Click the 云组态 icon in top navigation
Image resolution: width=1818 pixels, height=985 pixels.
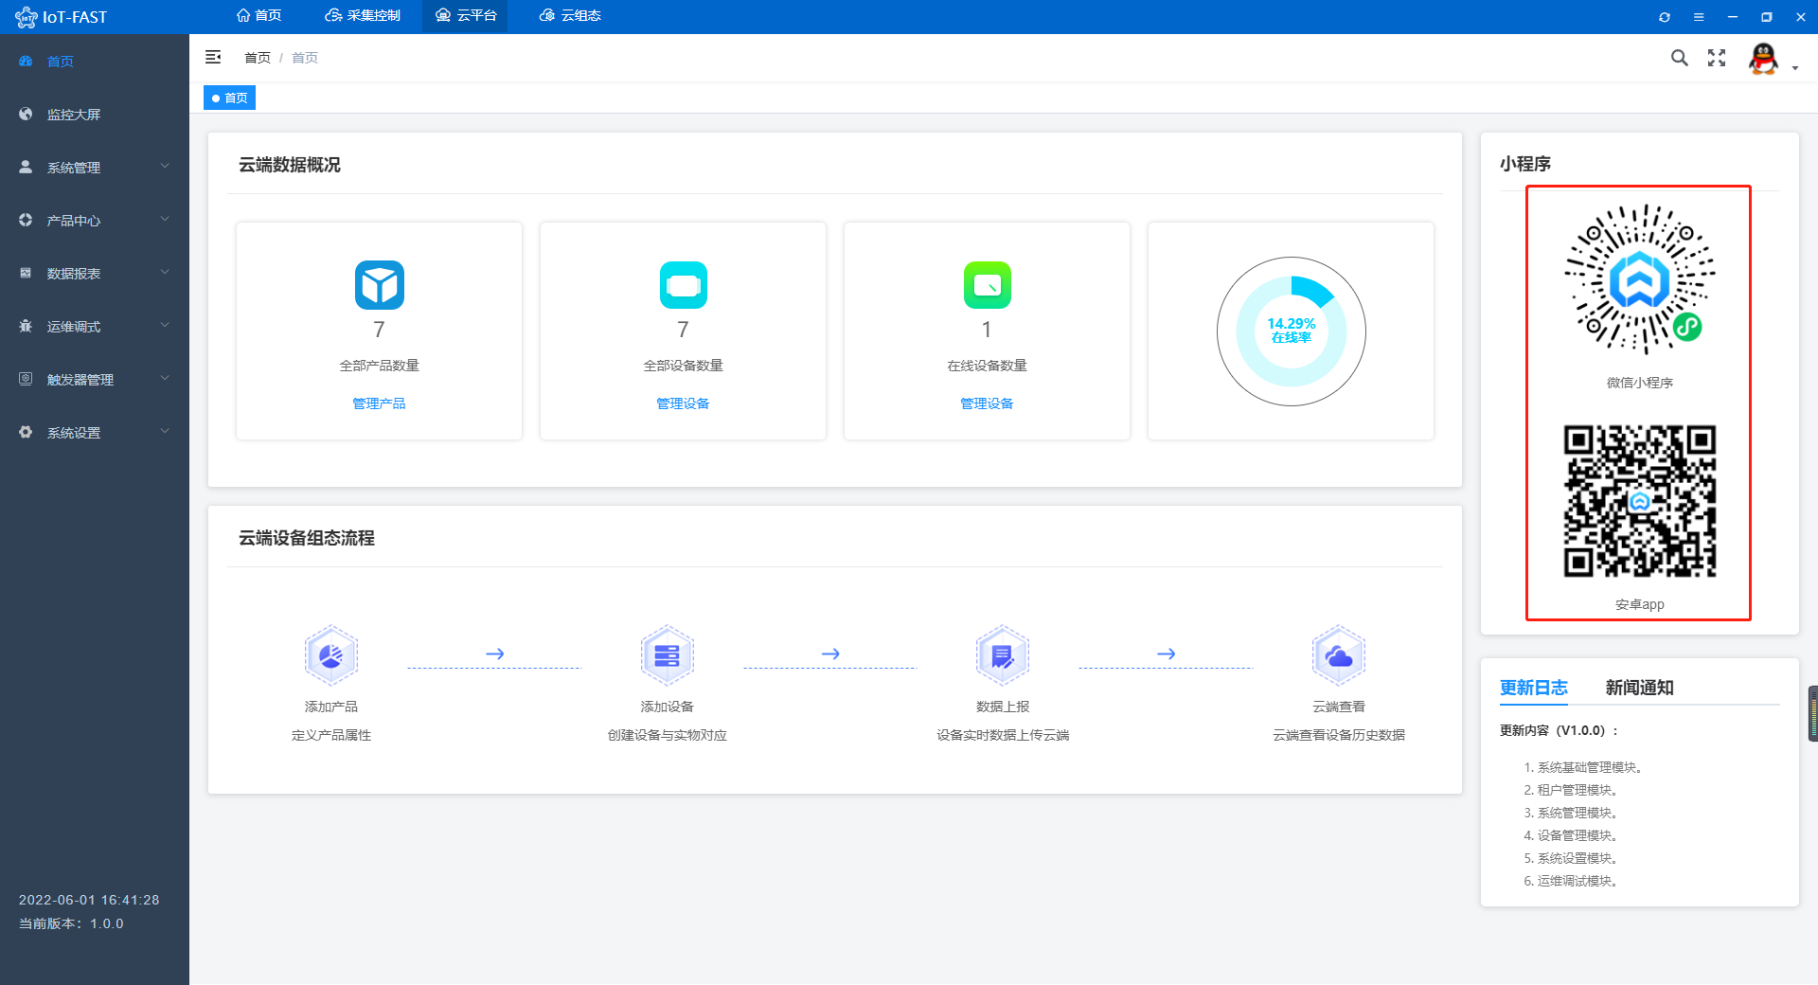tap(546, 15)
